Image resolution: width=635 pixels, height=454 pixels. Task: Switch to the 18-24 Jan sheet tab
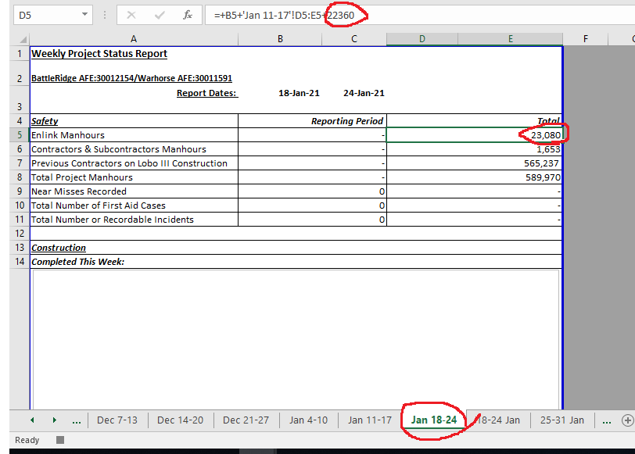(498, 420)
